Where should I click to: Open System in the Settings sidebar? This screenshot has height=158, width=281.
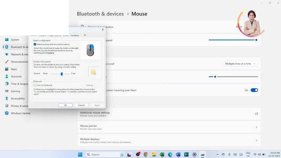point(14,39)
